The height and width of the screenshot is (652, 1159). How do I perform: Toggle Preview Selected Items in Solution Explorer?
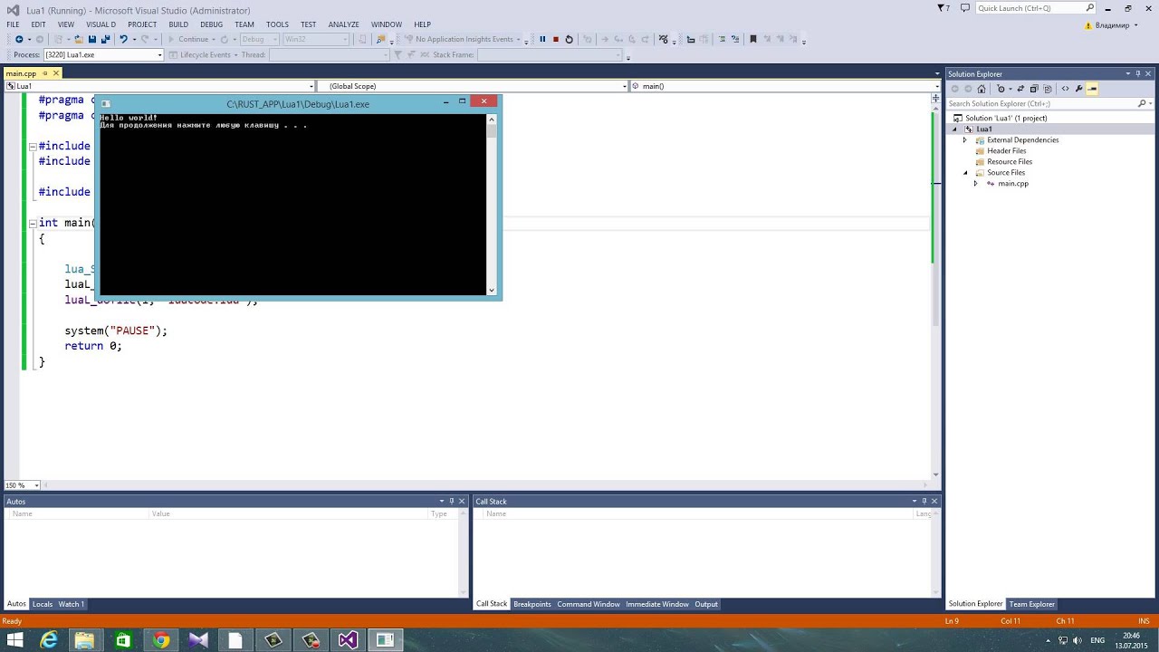(1092, 89)
